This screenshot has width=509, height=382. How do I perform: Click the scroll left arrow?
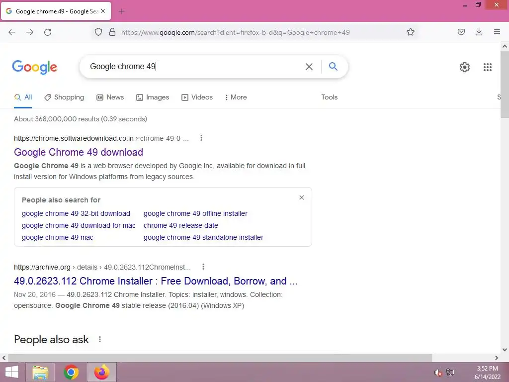tap(4, 358)
